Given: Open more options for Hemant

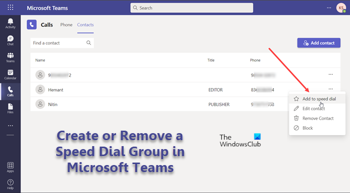Looking at the screenshot, I should [330, 89].
